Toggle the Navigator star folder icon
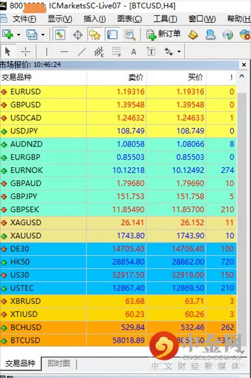251x378 pixels. 95,35
